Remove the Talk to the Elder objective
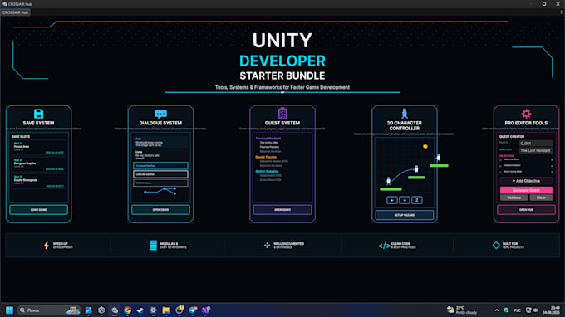The width and height of the screenshot is (565, 317). [x=552, y=160]
